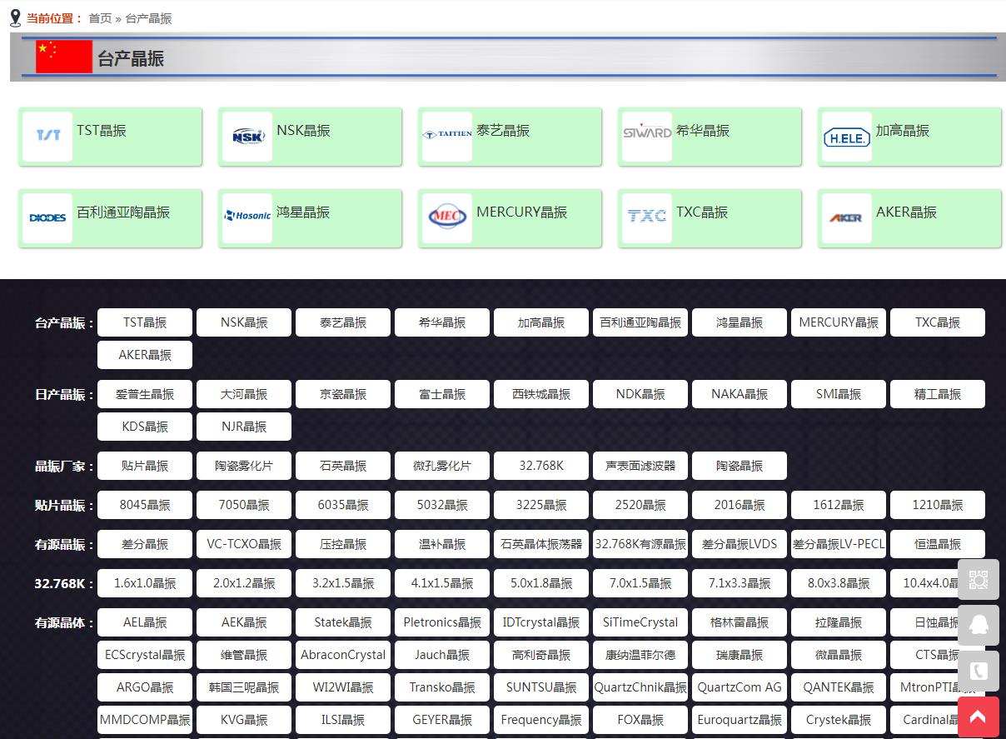1006x739 pixels.
Task: Select the AKER晶振 tag in footer list
Action: [x=145, y=355]
